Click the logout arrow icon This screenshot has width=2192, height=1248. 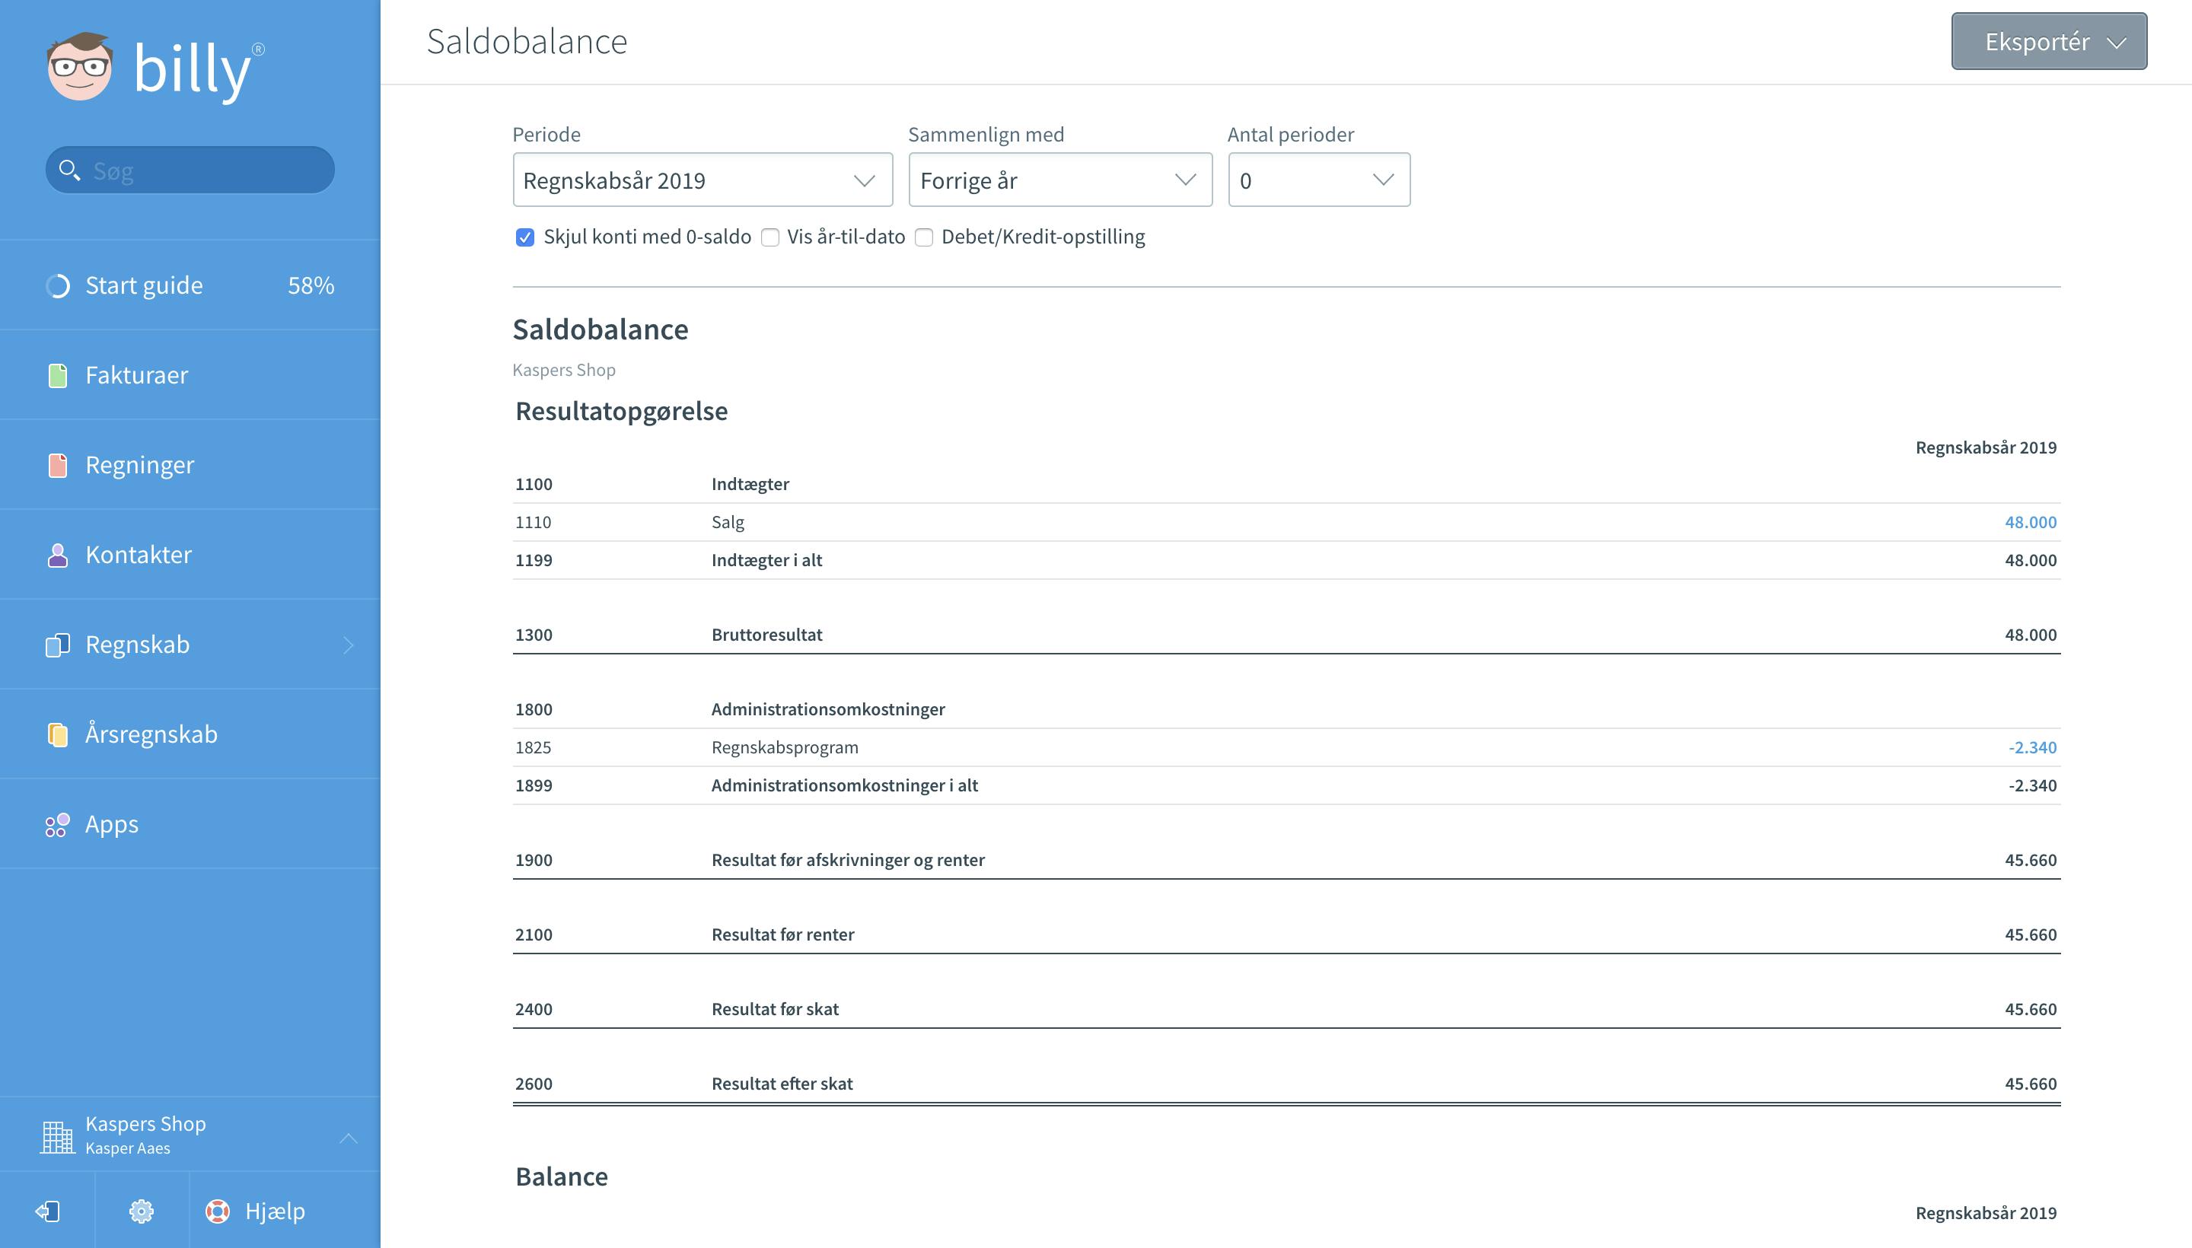click(x=47, y=1211)
